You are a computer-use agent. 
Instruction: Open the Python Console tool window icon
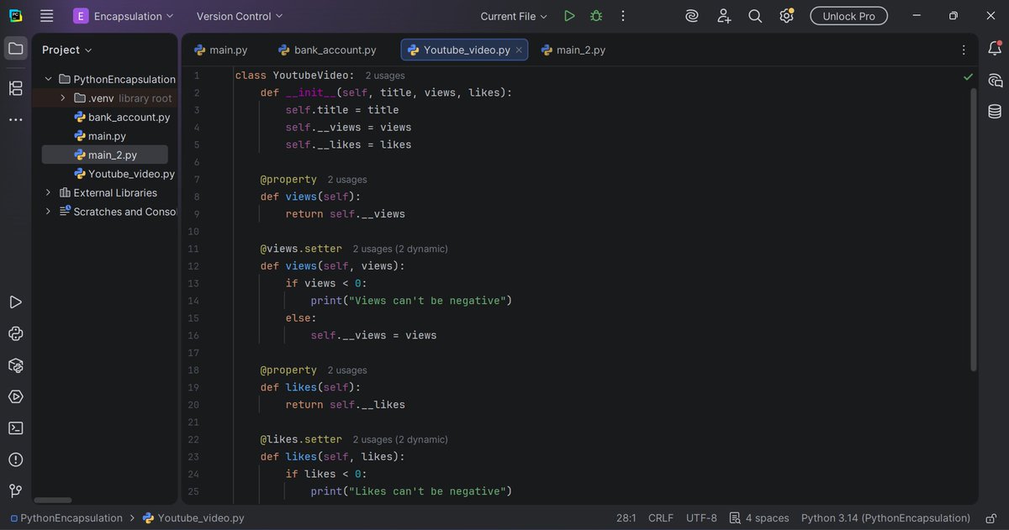pyautogui.click(x=15, y=333)
